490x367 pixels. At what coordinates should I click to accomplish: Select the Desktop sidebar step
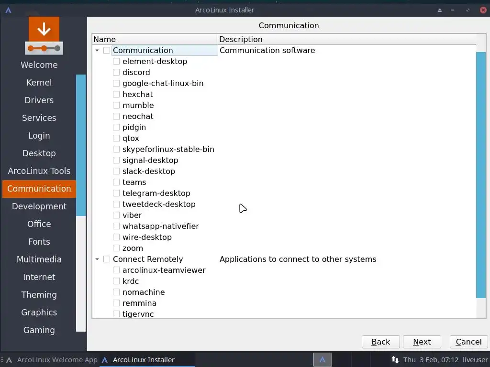coord(39,153)
